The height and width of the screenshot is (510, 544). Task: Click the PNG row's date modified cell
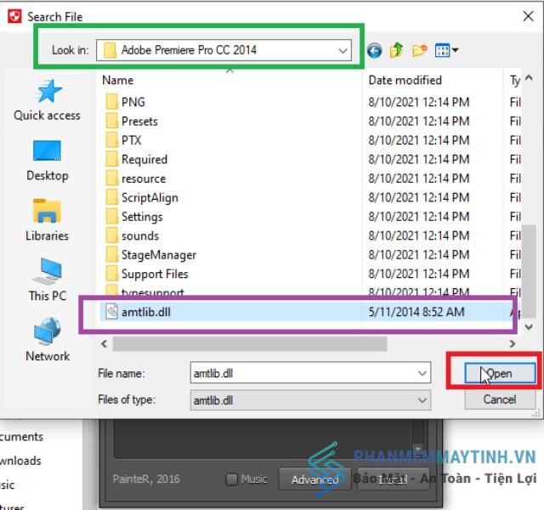tap(419, 102)
